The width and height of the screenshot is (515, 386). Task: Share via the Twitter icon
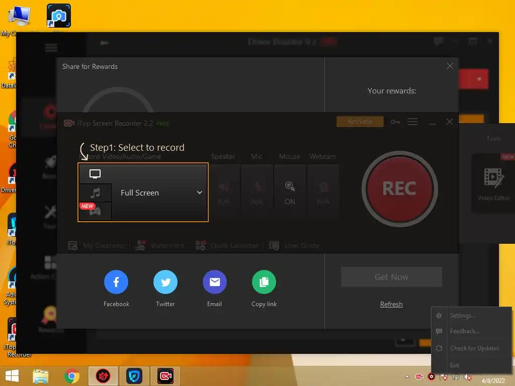(x=165, y=282)
